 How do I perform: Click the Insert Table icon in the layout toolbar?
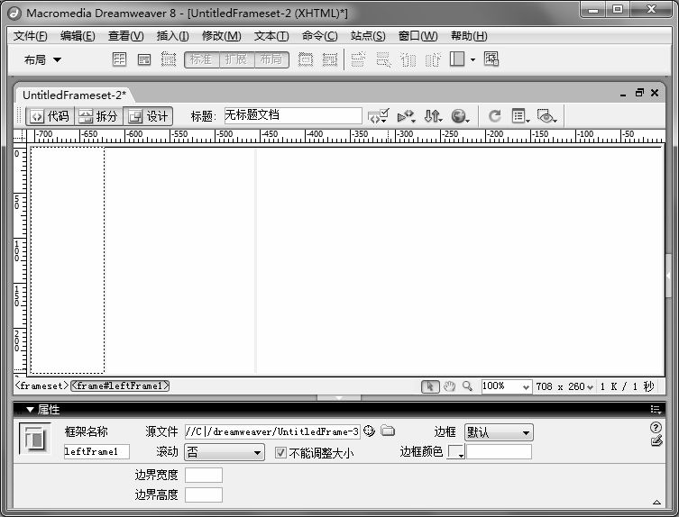pyautogui.click(x=119, y=59)
